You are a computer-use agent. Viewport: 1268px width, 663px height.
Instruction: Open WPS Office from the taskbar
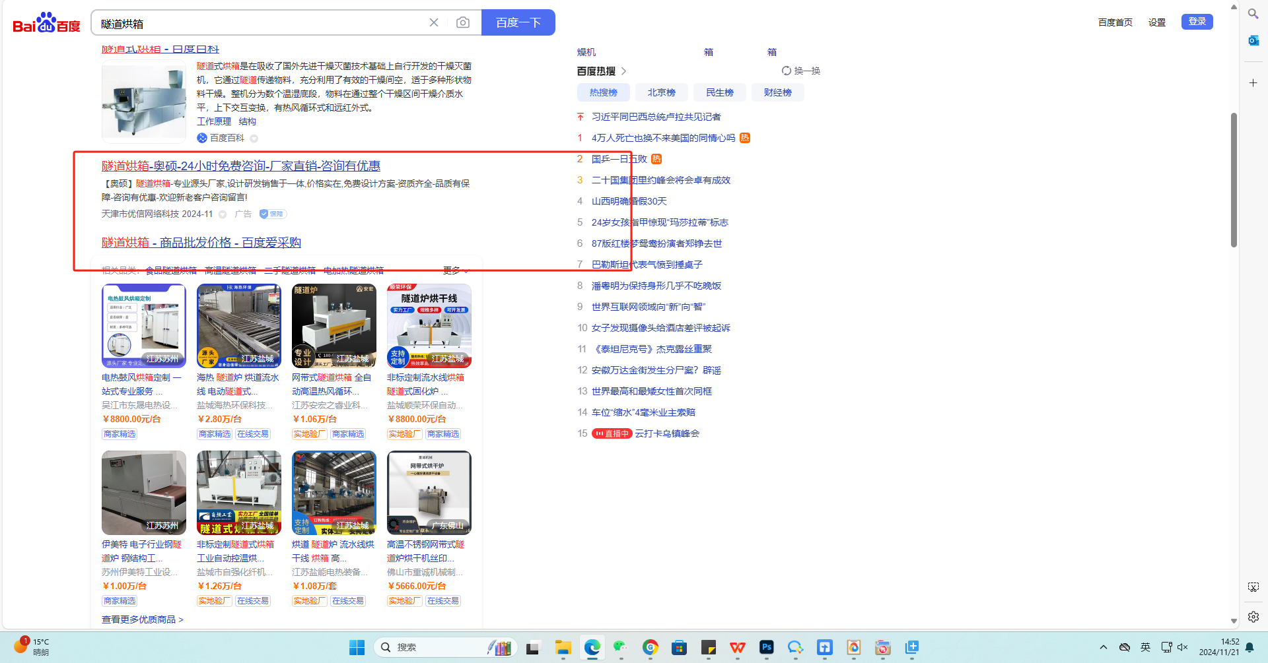tap(738, 647)
